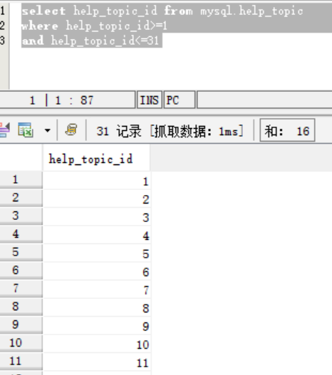Viewport: 332px width, 375px height.
Task: Click the 31 records fetch status text
Action: 170,131
